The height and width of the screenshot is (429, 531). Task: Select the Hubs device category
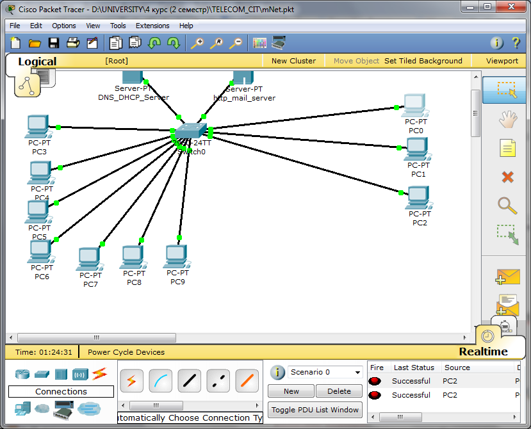pos(61,374)
